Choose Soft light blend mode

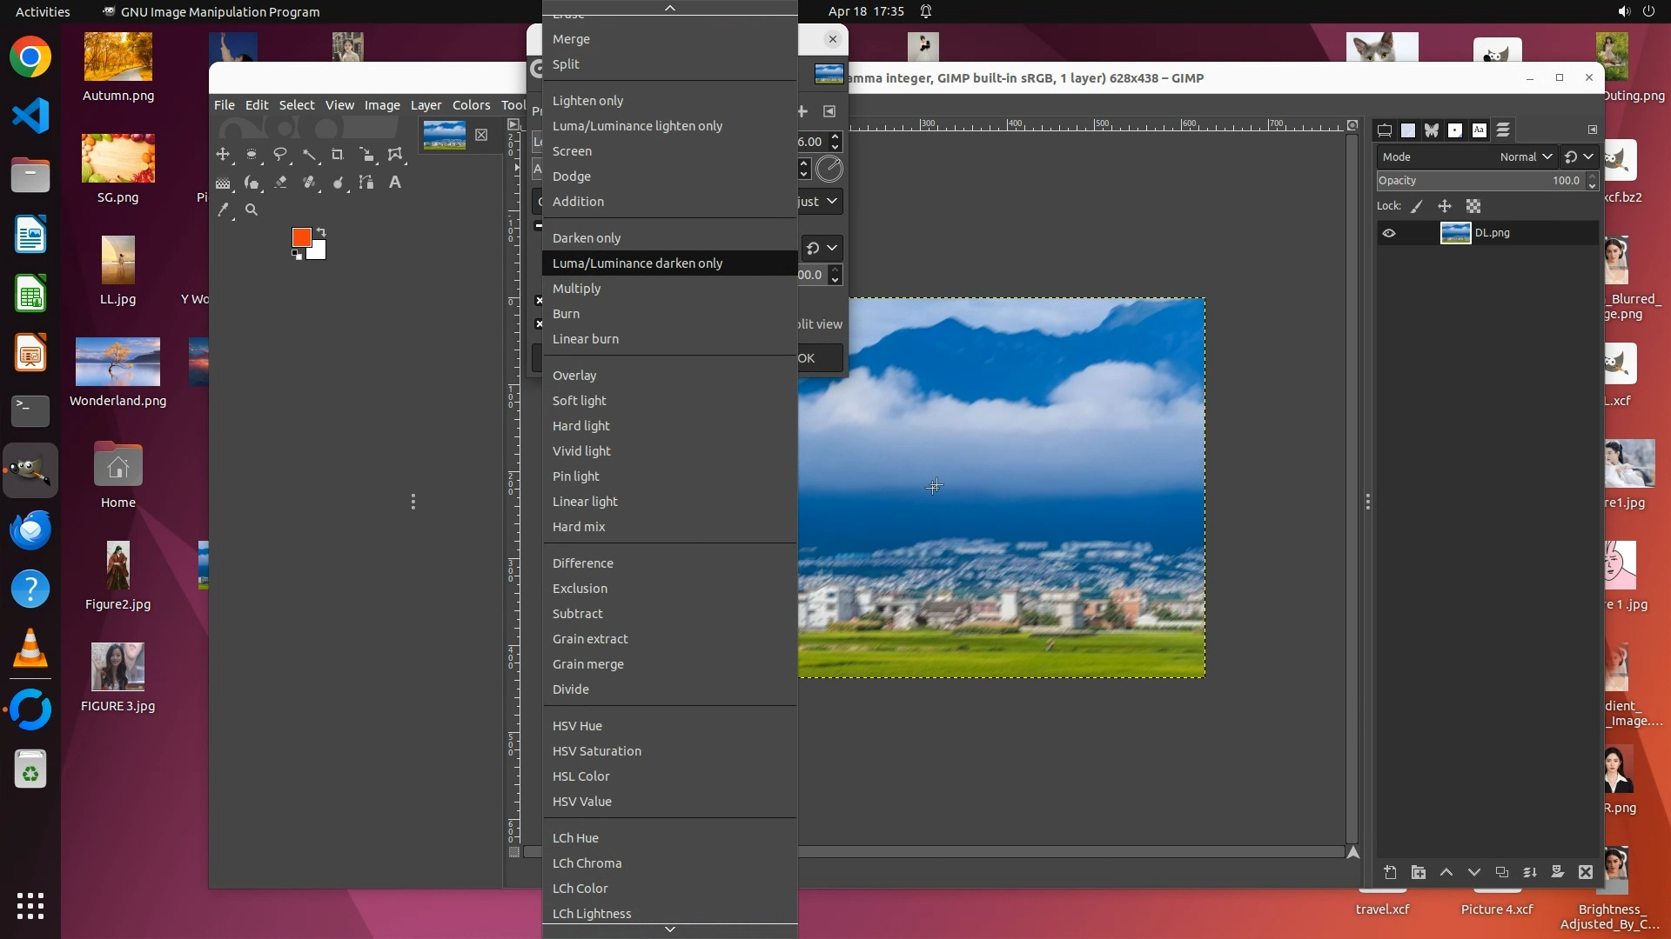point(579,401)
